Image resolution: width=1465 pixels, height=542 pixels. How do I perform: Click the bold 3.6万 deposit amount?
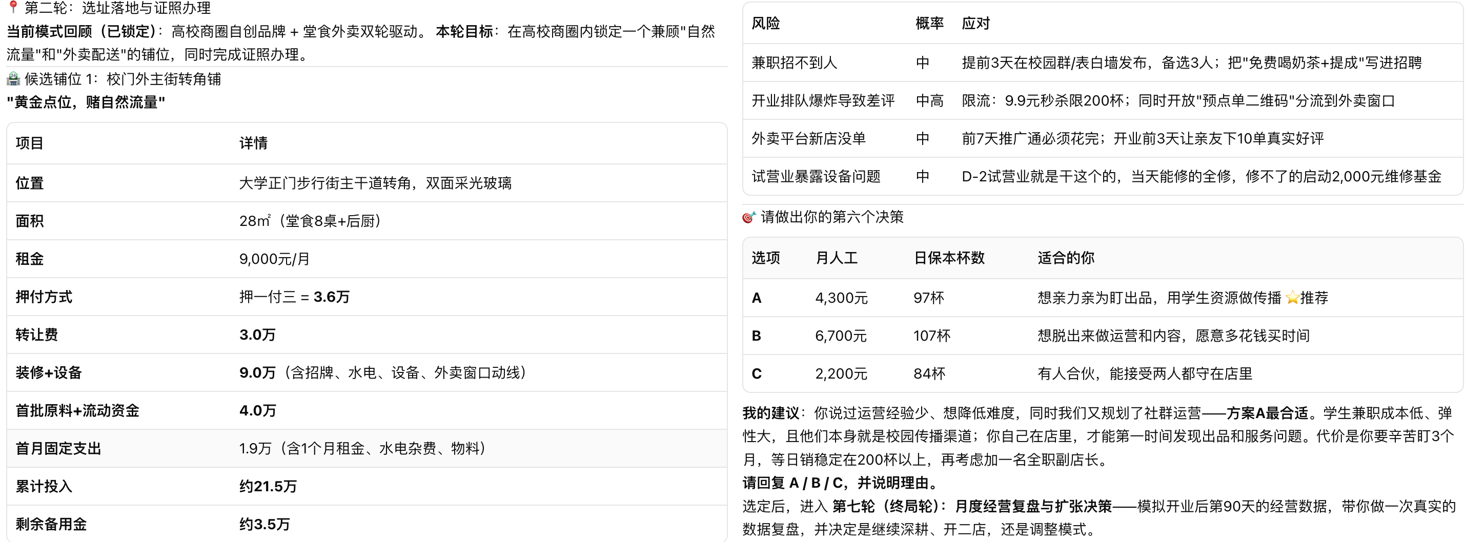click(x=332, y=297)
